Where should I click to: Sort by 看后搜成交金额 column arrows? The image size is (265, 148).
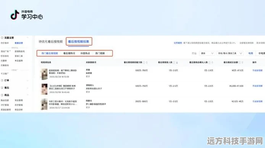[242, 63]
